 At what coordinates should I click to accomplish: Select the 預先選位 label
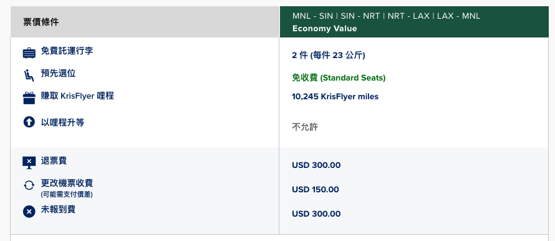click(58, 74)
